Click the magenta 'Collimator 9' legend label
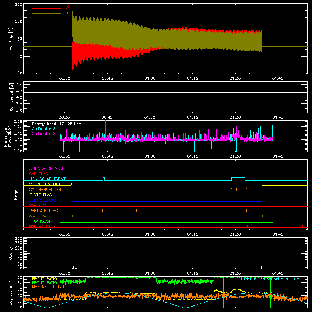Image resolution: width=312 pixels, height=312 pixels. pos(44,133)
